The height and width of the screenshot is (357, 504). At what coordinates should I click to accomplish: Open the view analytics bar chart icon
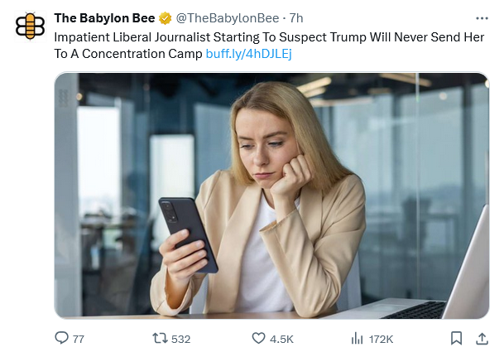click(358, 338)
